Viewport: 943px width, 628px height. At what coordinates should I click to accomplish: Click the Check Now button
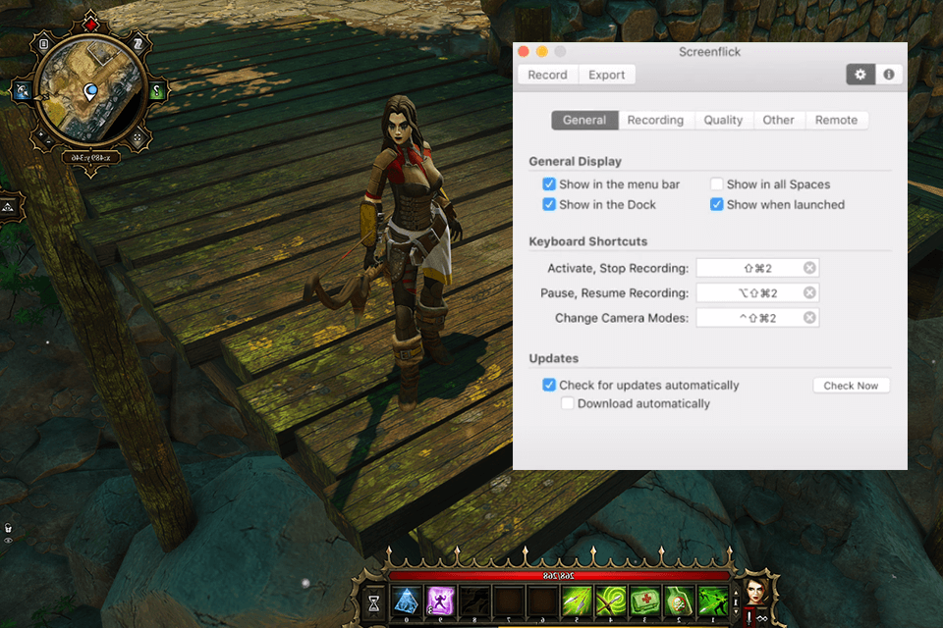click(x=851, y=386)
